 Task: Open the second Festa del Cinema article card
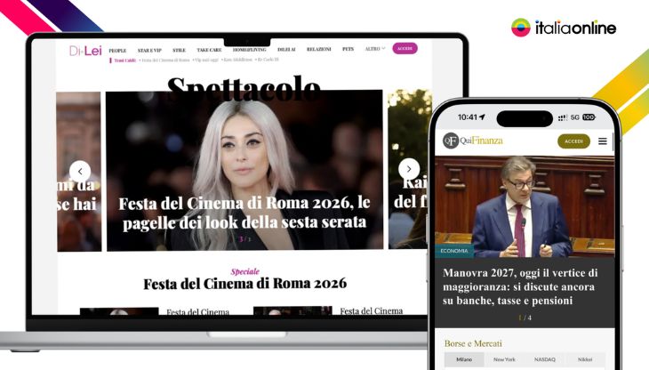(x=329, y=310)
